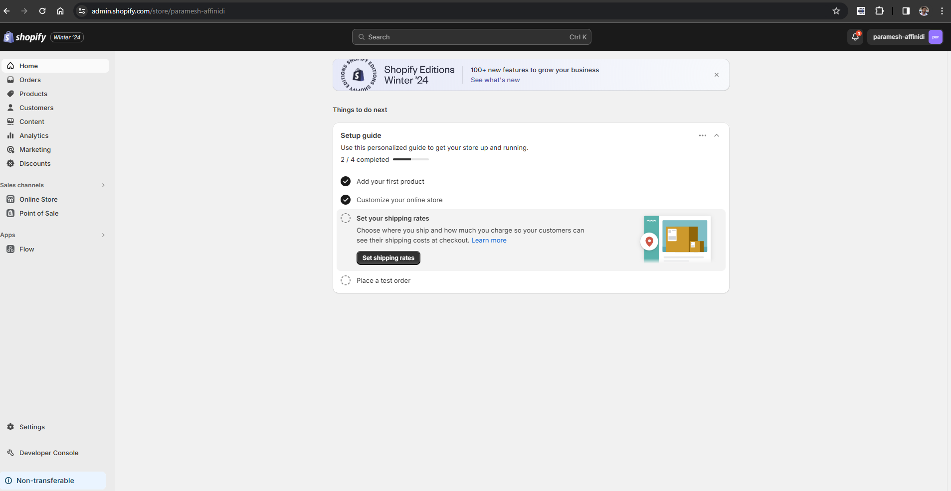Open paramesh-affinidi account menu

click(905, 37)
